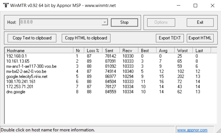Click the Nr column header

point(79,50)
